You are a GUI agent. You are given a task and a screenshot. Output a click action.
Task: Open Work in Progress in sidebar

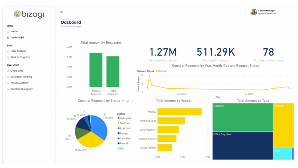[20, 57]
